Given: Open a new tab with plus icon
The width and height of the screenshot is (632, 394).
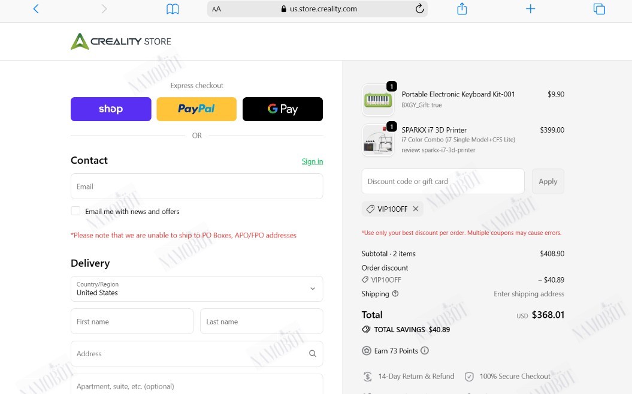Looking at the screenshot, I should pos(530,9).
